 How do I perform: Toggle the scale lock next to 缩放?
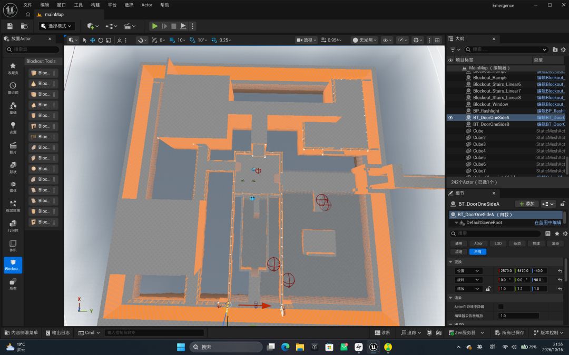click(x=488, y=289)
